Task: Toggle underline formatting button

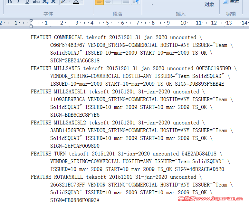Action: click(x=27, y=2)
